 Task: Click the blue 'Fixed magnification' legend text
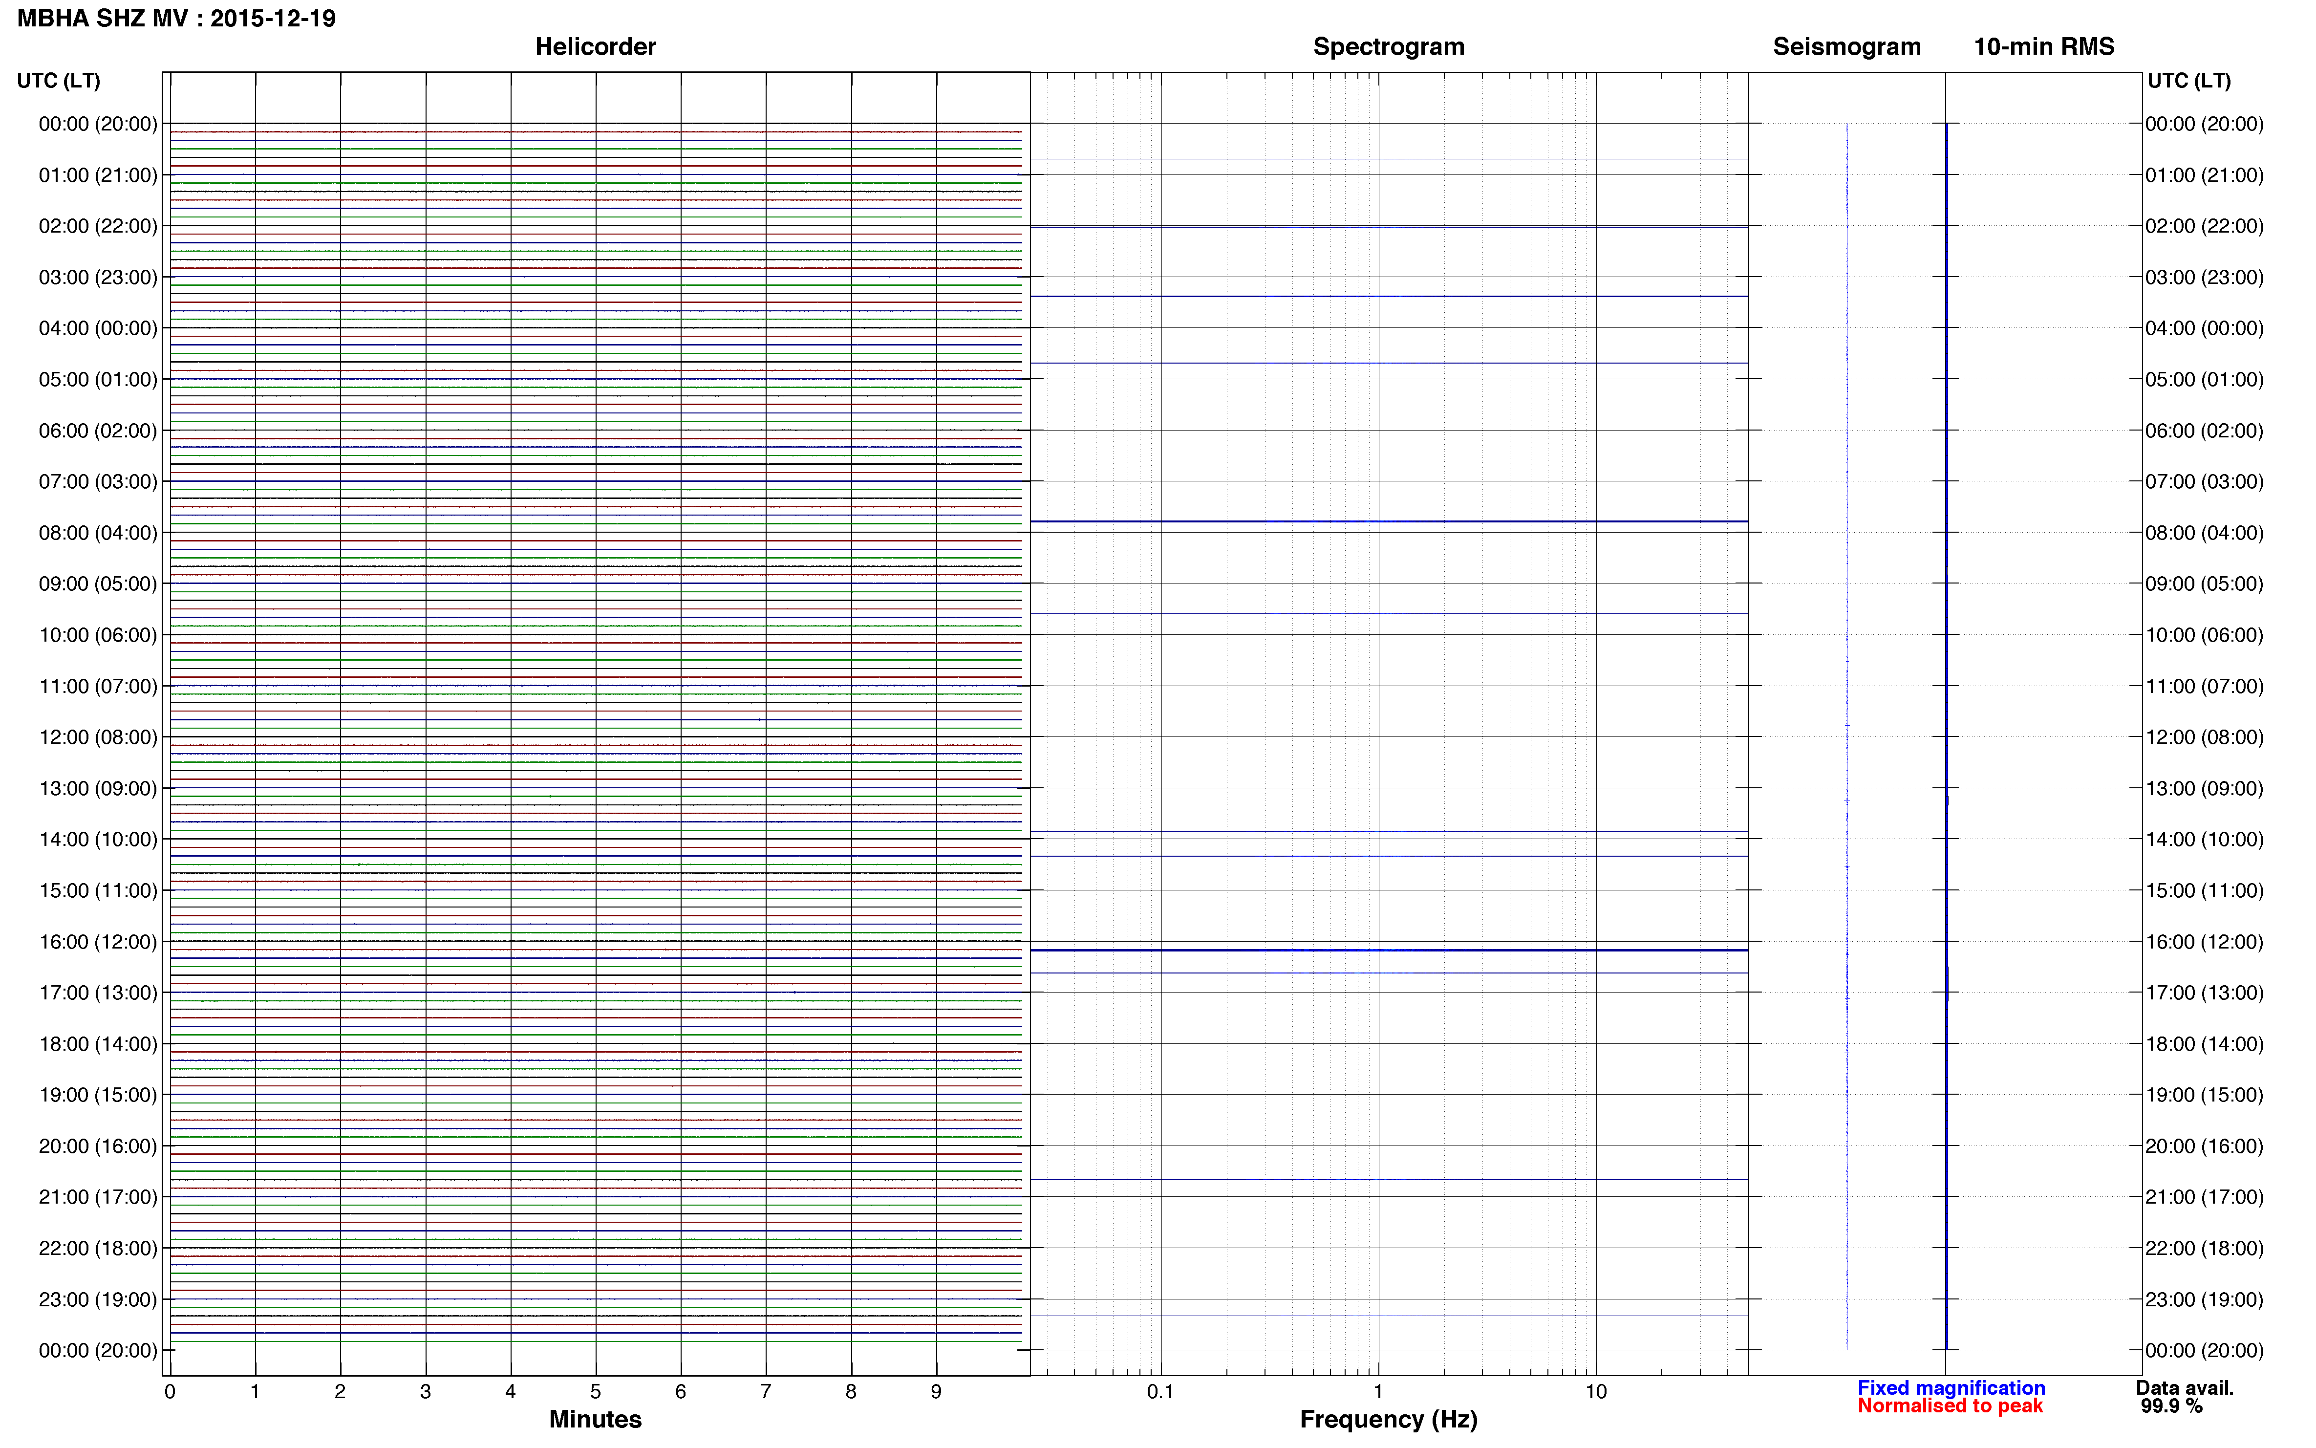click(1951, 1388)
